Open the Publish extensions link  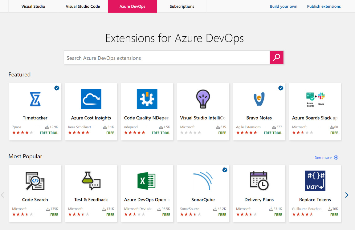(324, 6)
